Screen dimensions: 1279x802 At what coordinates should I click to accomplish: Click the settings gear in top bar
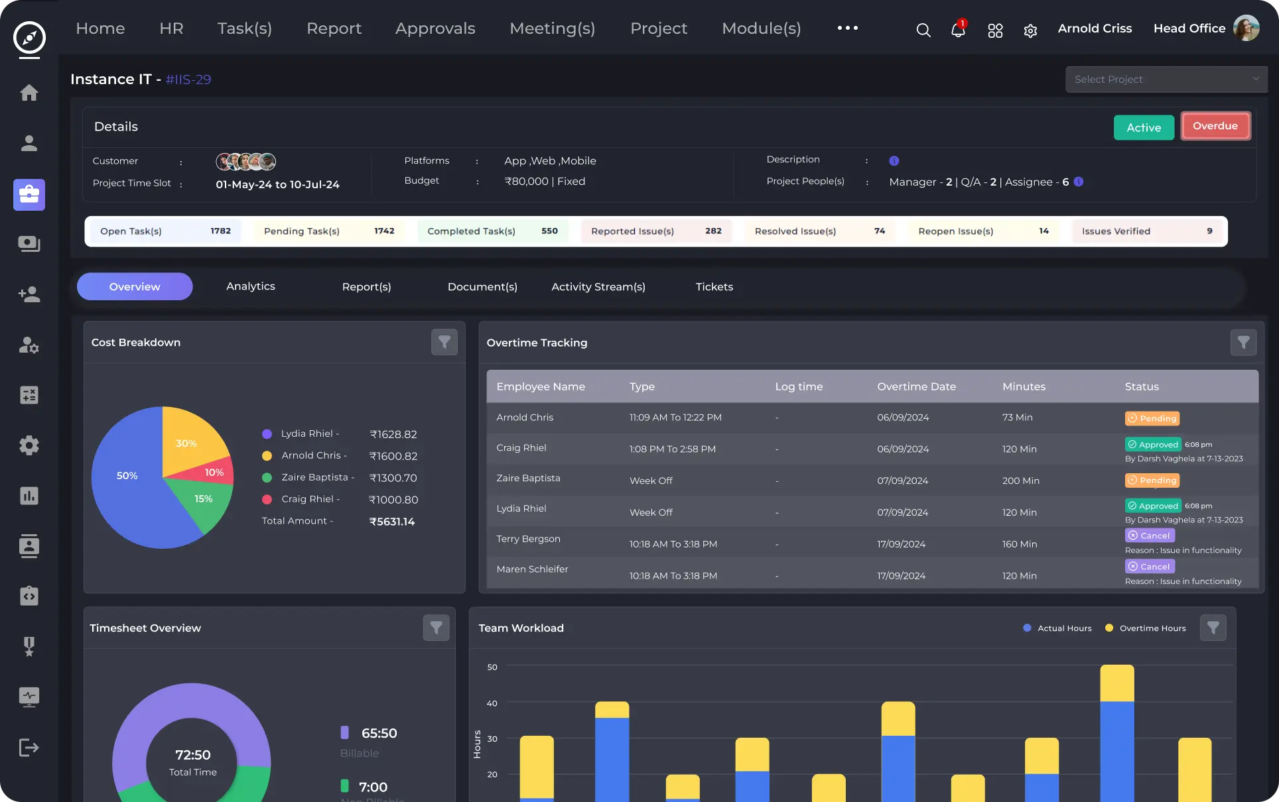[x=1030, y=30]
